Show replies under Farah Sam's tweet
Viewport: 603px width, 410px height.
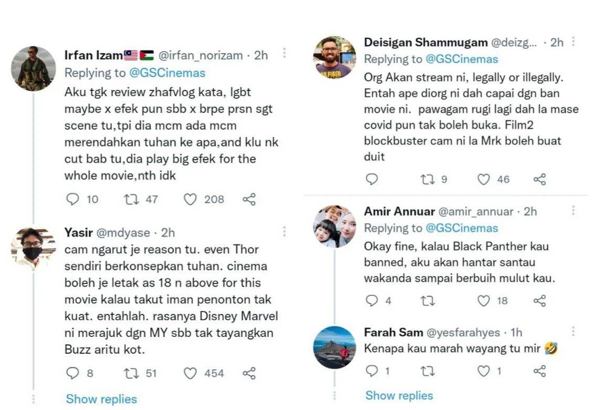tap(399, 395)
